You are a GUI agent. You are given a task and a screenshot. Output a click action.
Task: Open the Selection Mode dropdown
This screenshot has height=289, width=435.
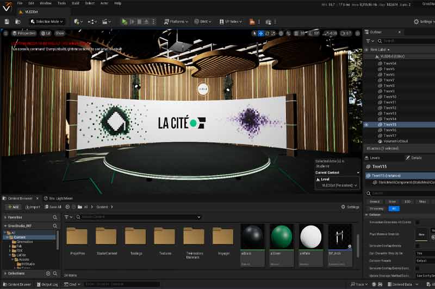(47, 22)
